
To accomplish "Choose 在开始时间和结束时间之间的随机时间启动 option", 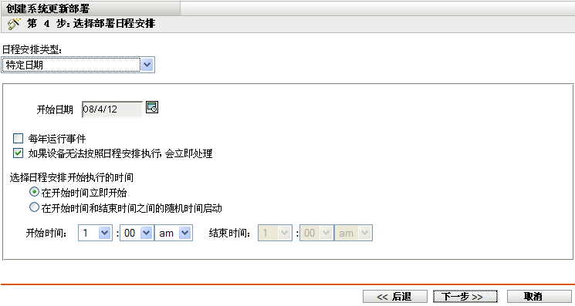I will pyautogui.click(x=34, y=207).
